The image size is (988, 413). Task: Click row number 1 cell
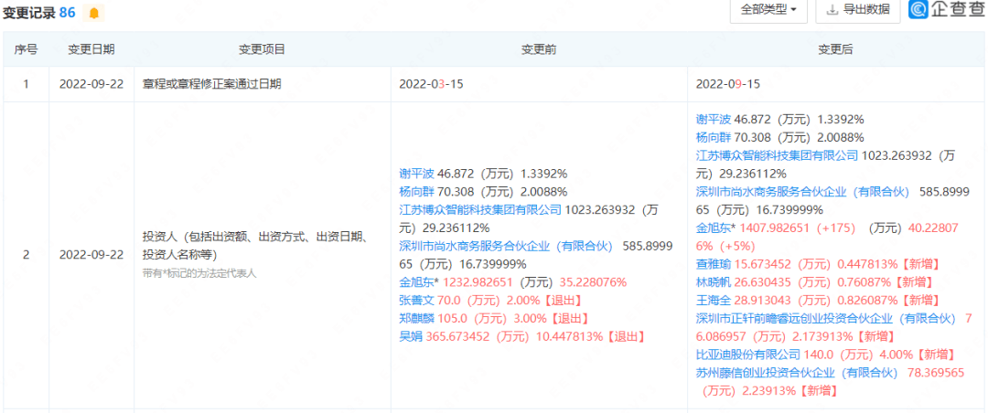26,84
